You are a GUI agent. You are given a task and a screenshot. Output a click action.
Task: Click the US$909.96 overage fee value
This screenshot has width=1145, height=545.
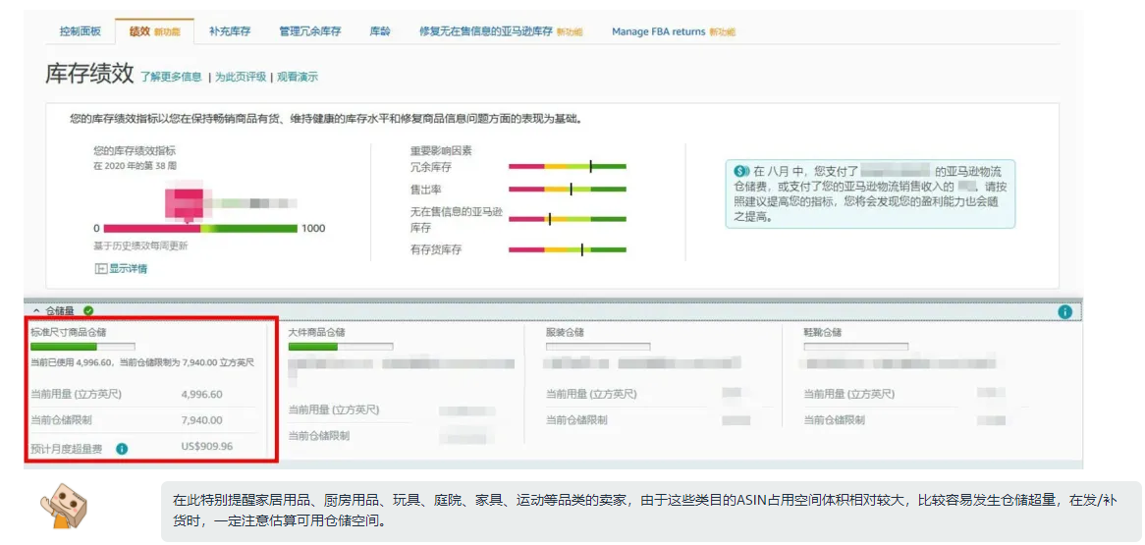206,446
